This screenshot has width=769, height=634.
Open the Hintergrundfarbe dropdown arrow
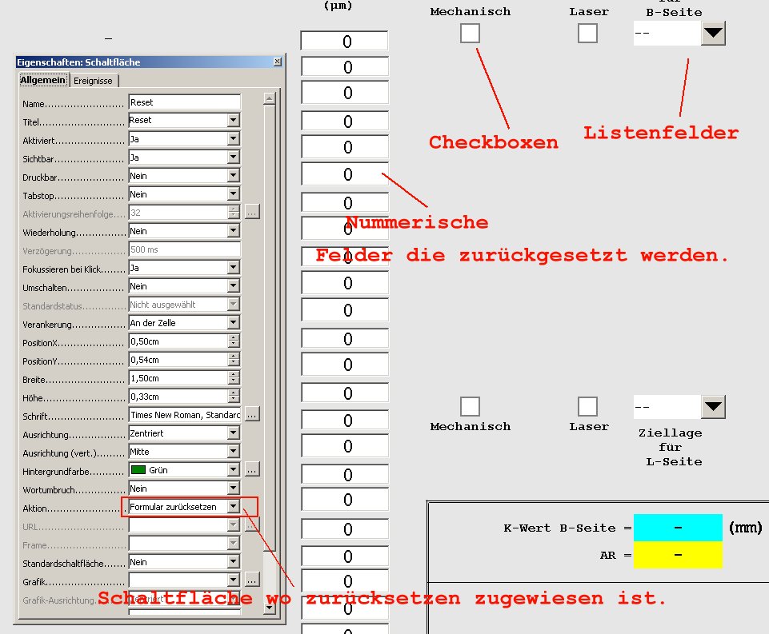[x=234, y=470]
